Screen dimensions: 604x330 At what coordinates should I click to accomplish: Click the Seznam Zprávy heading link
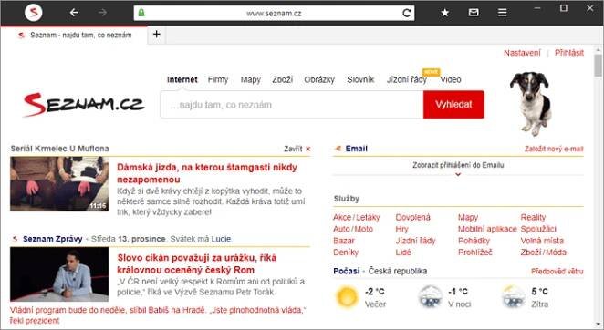tap(52, 239)
